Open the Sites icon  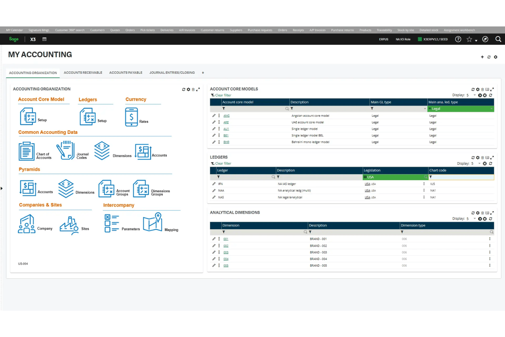(x=69, y=225)
